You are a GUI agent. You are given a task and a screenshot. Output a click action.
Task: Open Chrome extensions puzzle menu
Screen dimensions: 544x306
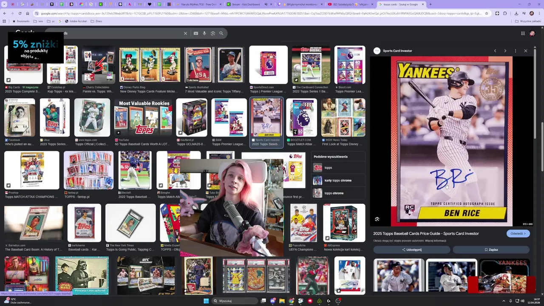click(505, 13)
